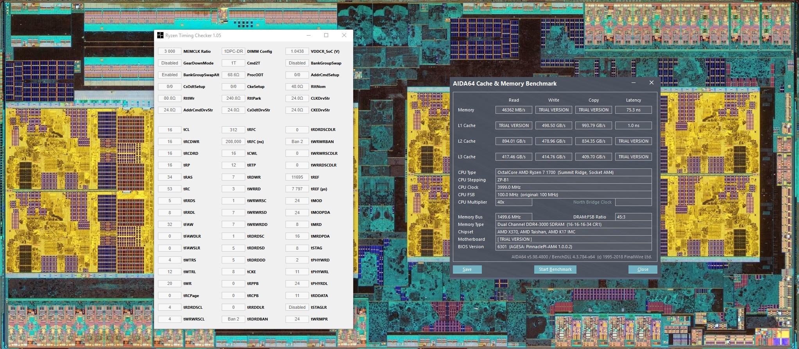Click the tWRRD value 3

[x=233, y=189]
